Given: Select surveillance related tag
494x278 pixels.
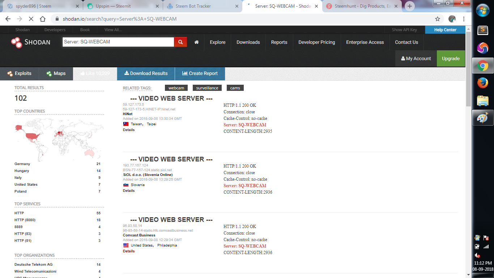Looking at the screenshot, I should point(207,88).
